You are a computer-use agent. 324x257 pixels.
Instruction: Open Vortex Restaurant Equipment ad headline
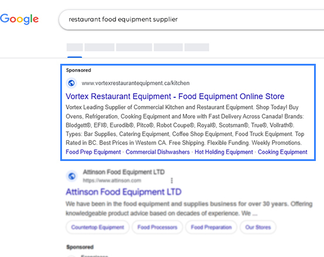click(x=175, y=97)
